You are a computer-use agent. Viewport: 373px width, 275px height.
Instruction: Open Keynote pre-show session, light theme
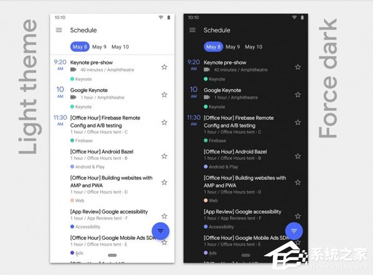point(91,62)
